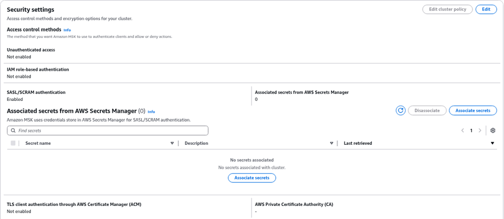This screenshot has width=504, height=219.
Task: Open table preferences gear icon
Action: tap(493, 131)
